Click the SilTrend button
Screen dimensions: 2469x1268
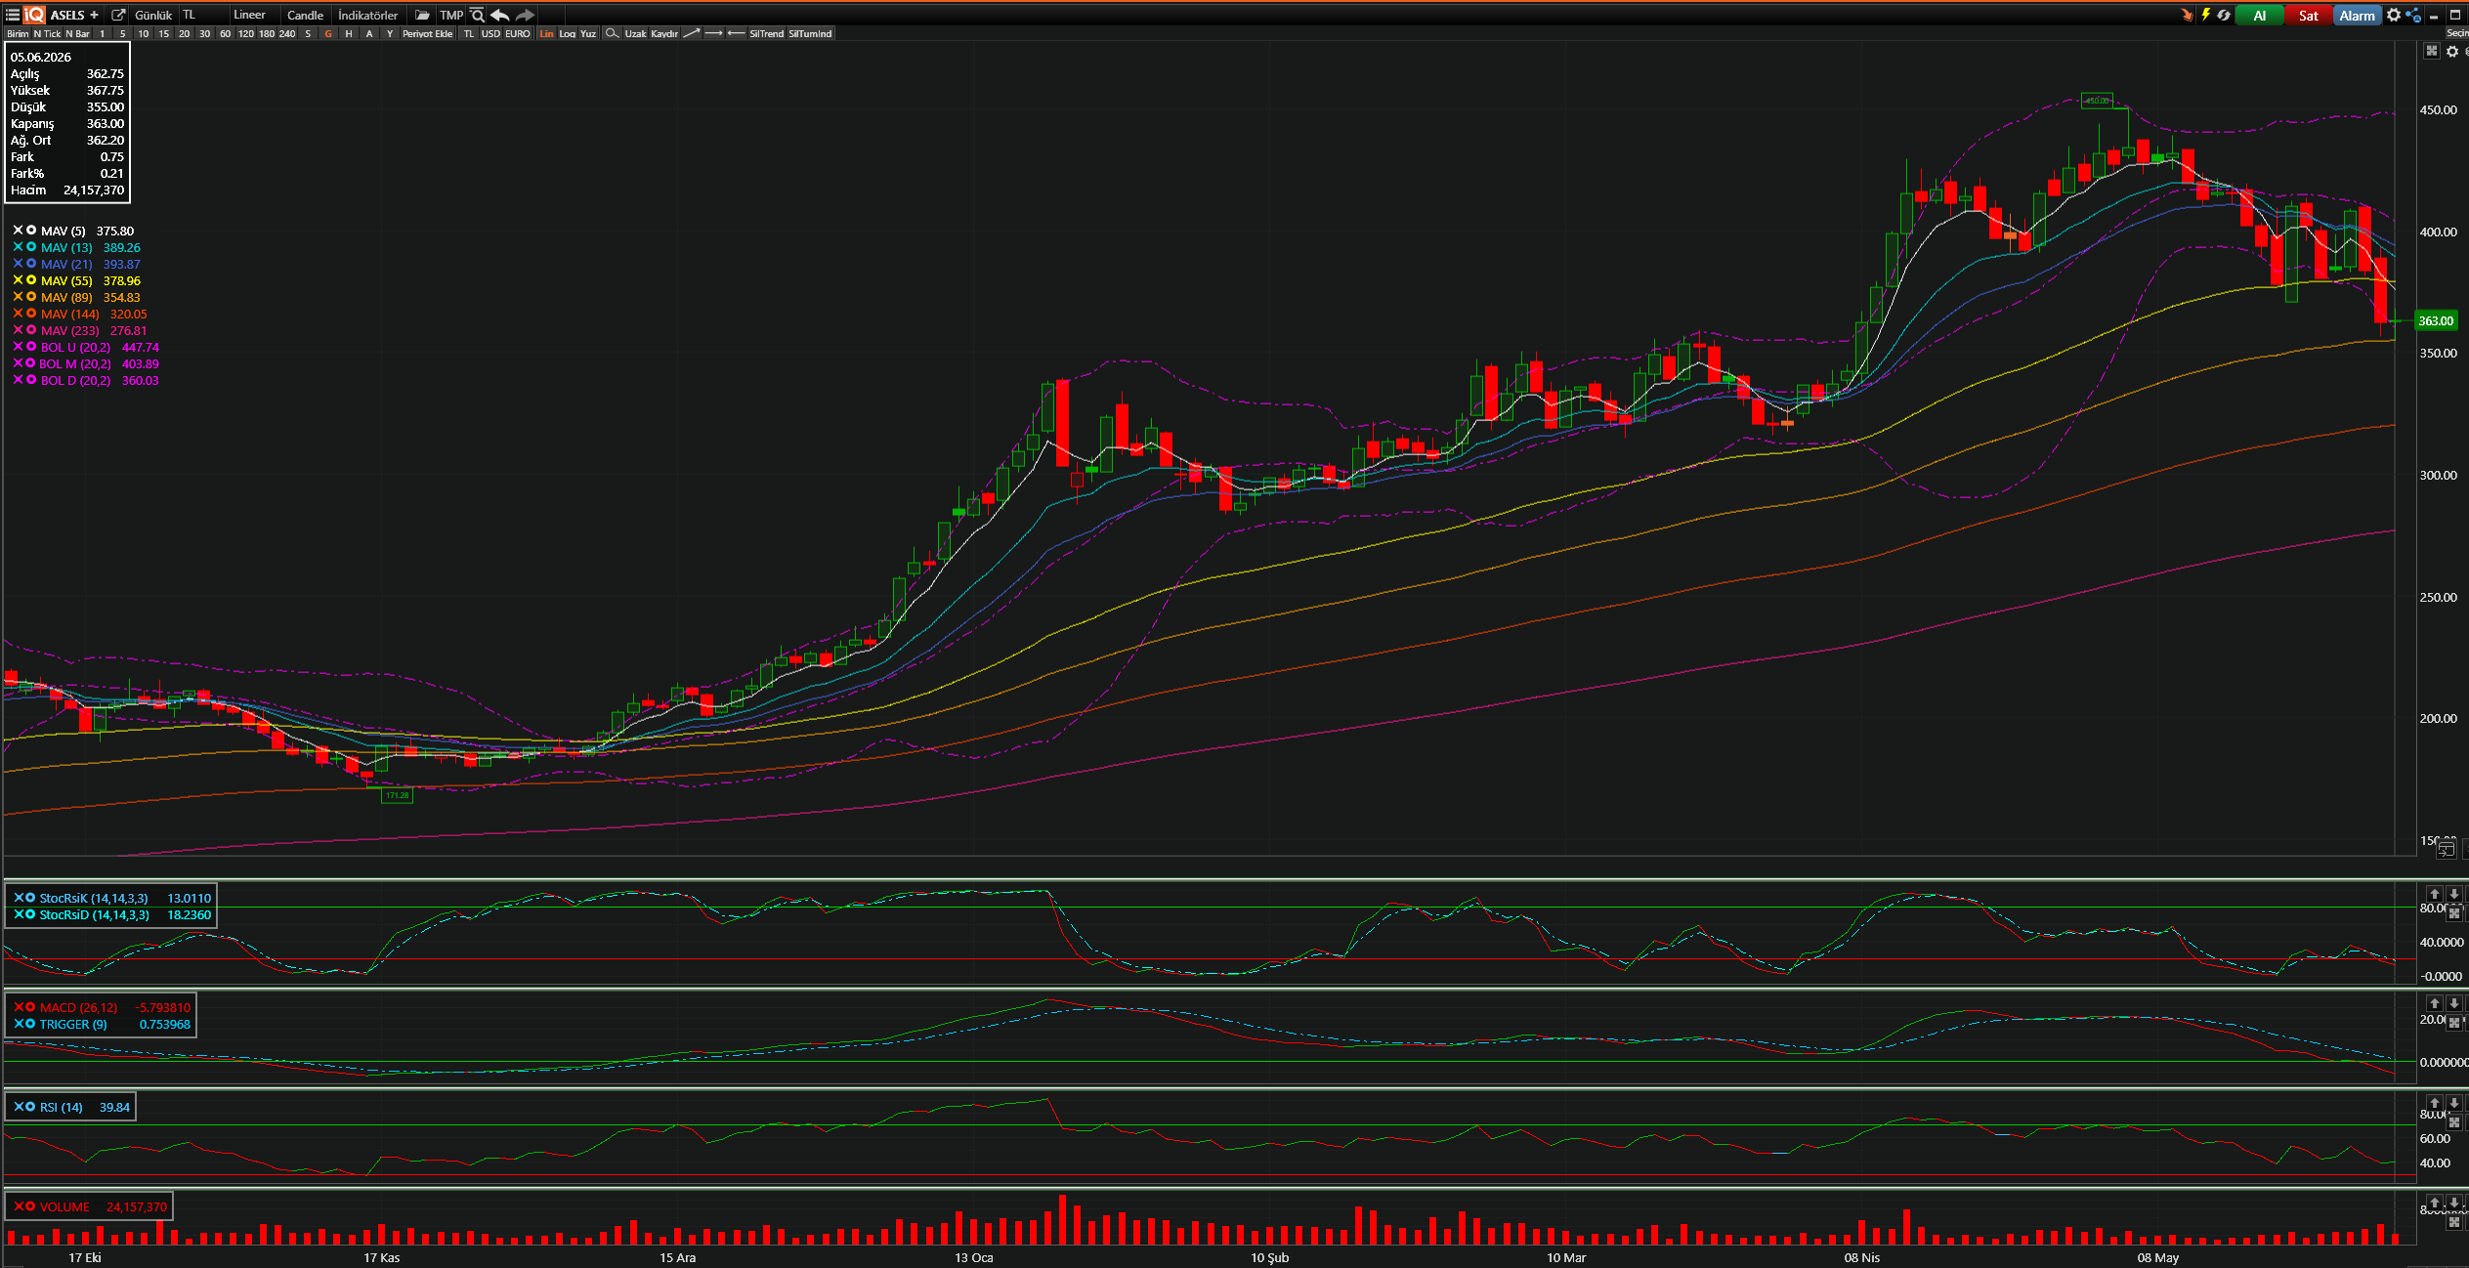pos(767,33)
